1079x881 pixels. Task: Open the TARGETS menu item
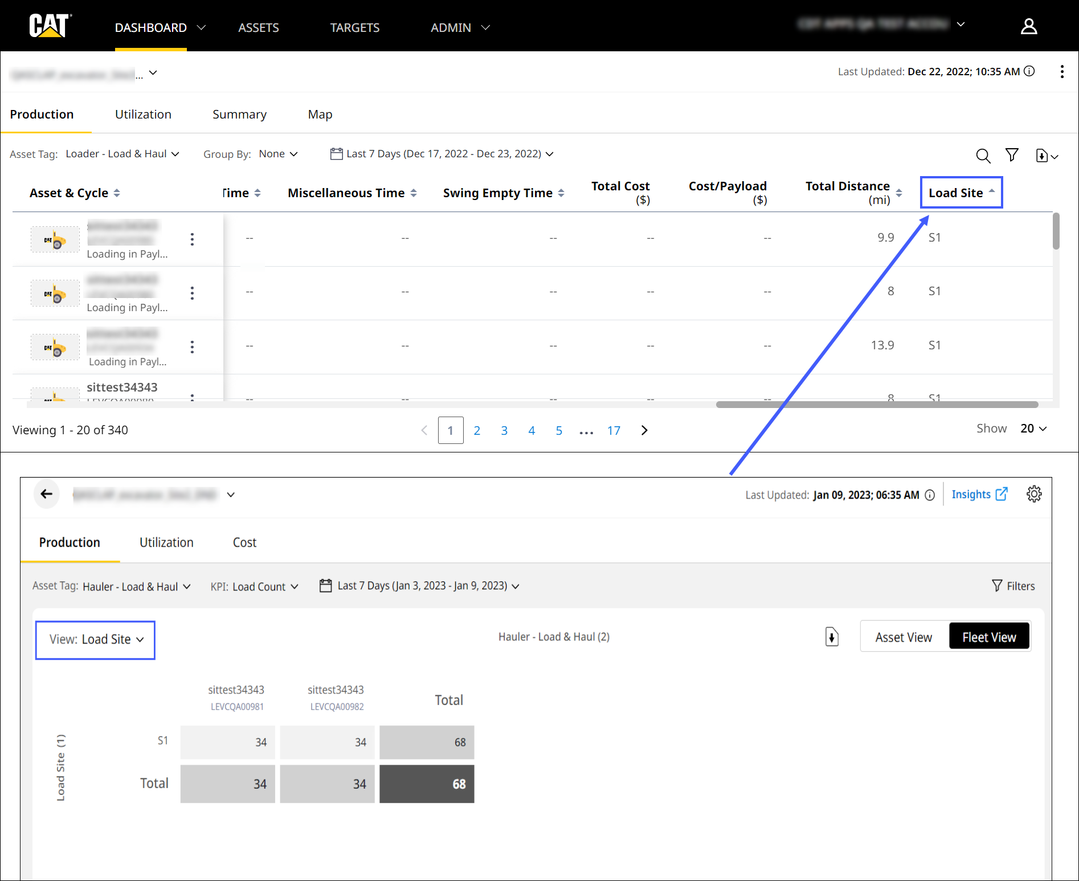pos(354,27)
